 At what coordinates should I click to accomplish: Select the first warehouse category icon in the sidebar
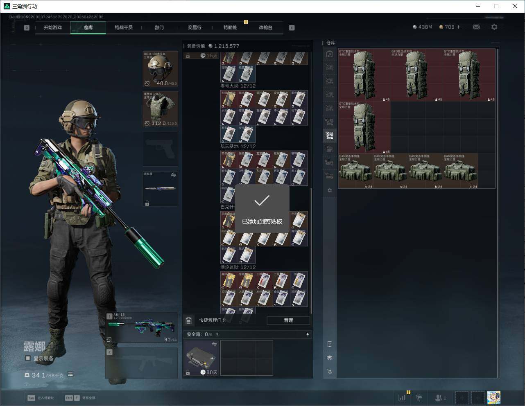tap(330, 54)
